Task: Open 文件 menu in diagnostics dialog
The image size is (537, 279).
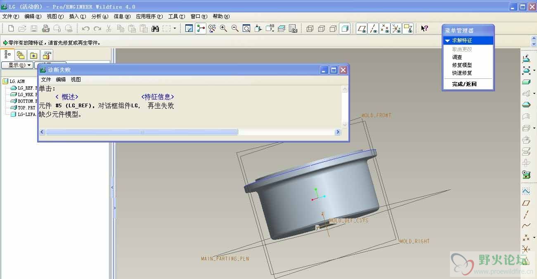Action: tap(46, 80)
